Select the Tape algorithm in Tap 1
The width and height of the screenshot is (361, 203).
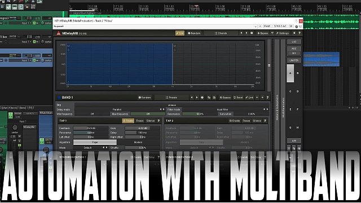[x=95, y=142]
